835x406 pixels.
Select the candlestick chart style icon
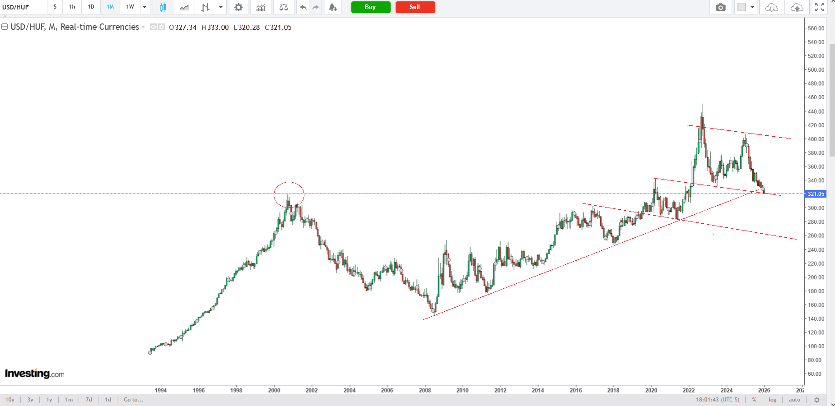click(163, 7)
